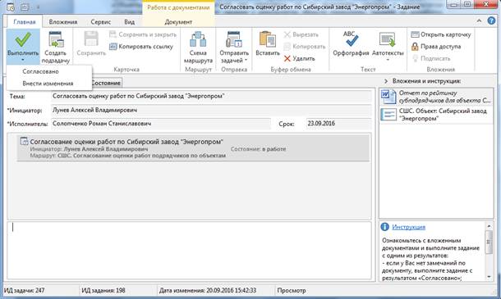Image resolution: width=501 pixels, height=299 pixels.
Task: Choose Внести изменения from the menu
Action: coord(48,84)
